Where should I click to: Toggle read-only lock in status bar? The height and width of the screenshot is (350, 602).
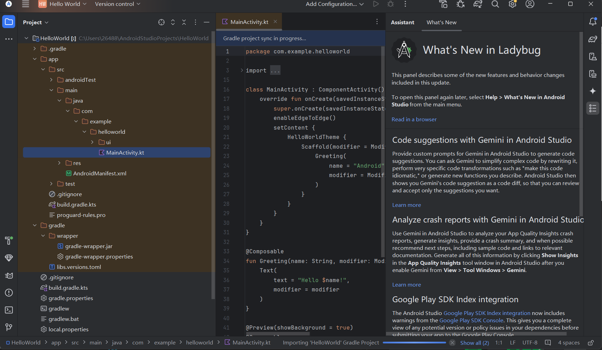click(x=591, y=343)
